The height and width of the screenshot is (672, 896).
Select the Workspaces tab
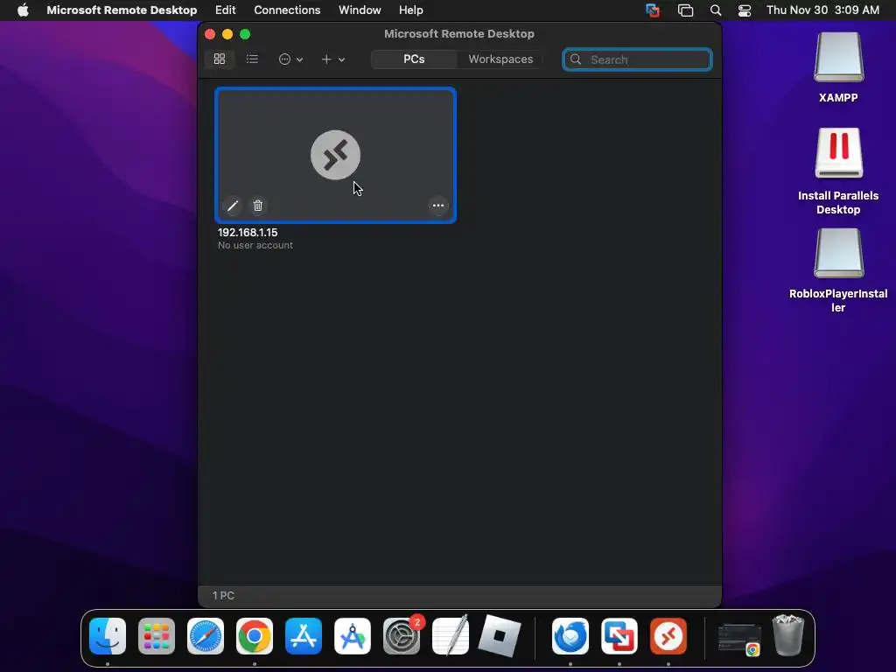click(500, 59)
